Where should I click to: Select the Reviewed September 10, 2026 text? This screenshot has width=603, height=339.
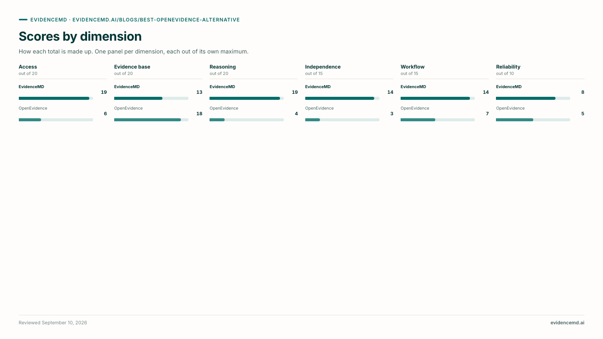tap(53, 323)
